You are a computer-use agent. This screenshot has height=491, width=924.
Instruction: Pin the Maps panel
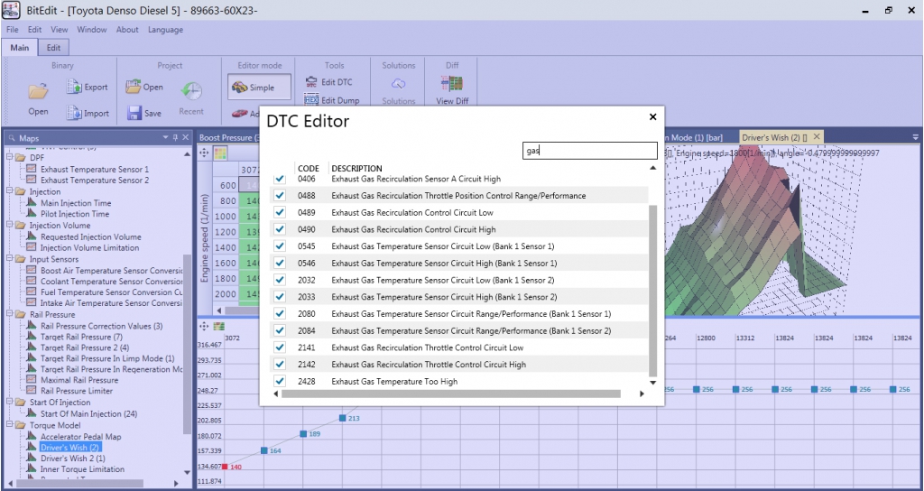point(175,138)
